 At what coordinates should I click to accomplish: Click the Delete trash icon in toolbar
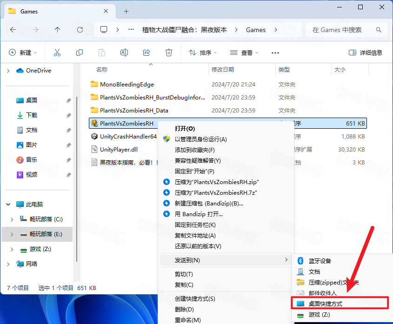pyautogui.click(x=169, y=53)
